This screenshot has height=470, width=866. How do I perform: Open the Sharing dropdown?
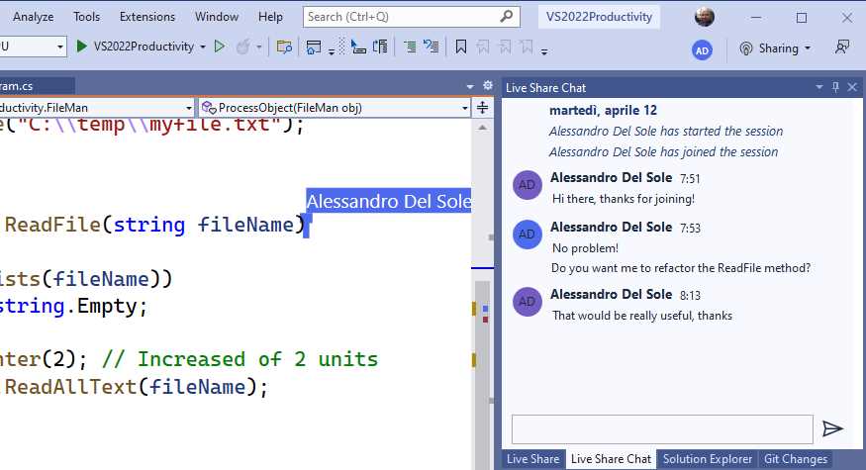(775, 48)
